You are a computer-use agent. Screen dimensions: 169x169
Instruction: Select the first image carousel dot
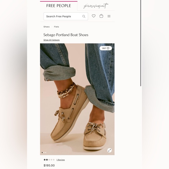click(x=42, y=152)
